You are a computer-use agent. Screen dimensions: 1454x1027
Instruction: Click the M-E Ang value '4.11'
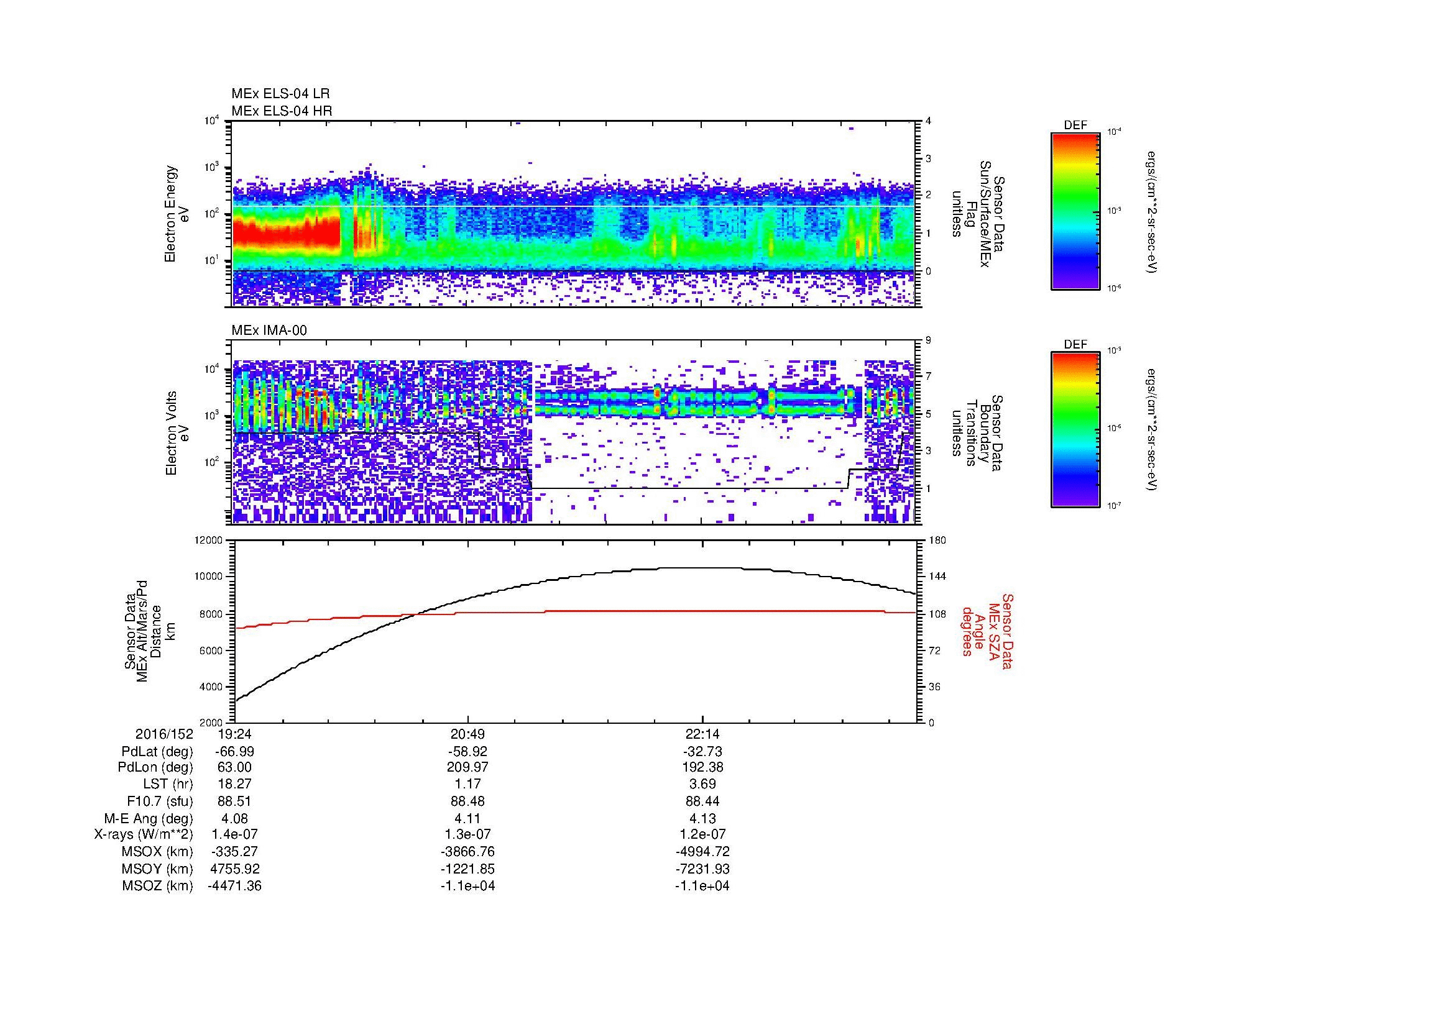click(x=468, y=819)
